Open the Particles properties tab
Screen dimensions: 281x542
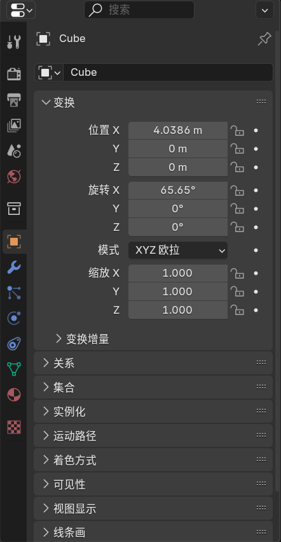click(14, 293)
